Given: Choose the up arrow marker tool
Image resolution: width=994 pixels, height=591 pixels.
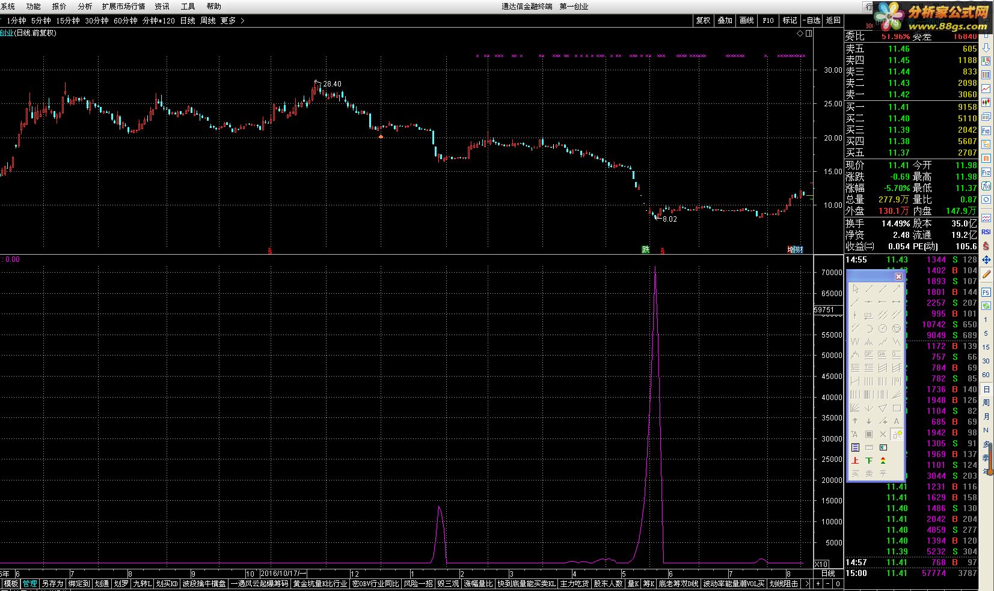Looking at the screenshot, I should coord(856,421).
